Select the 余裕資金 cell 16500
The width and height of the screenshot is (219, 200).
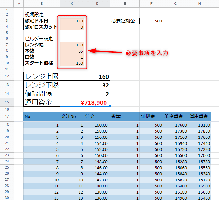point(176,156)
